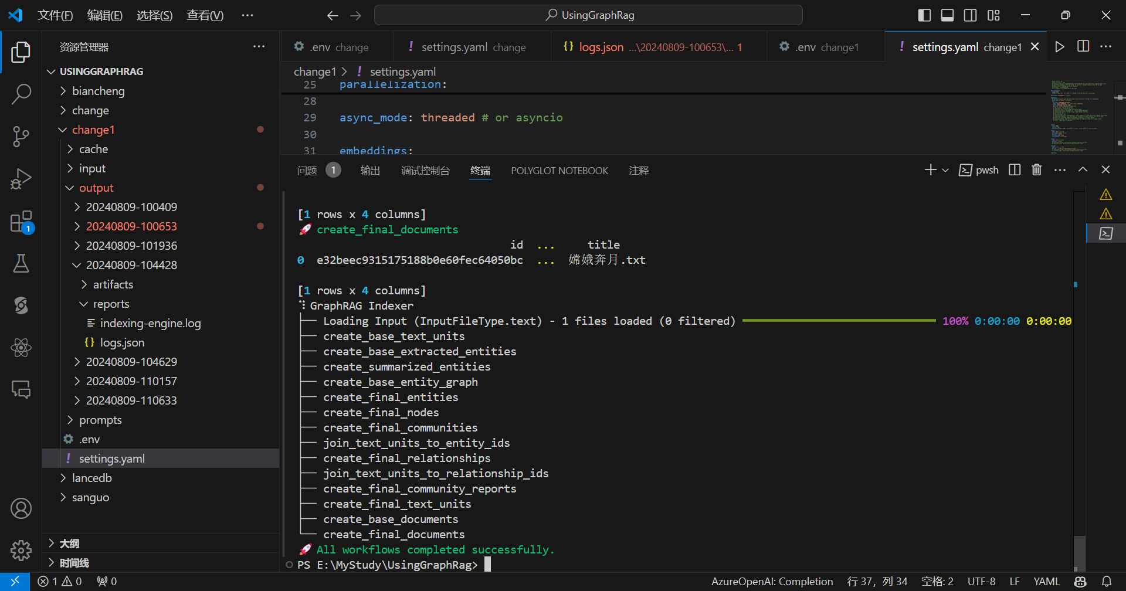Expand the 时间线 timeline section
1126x591 pixels.
[161, 563]
